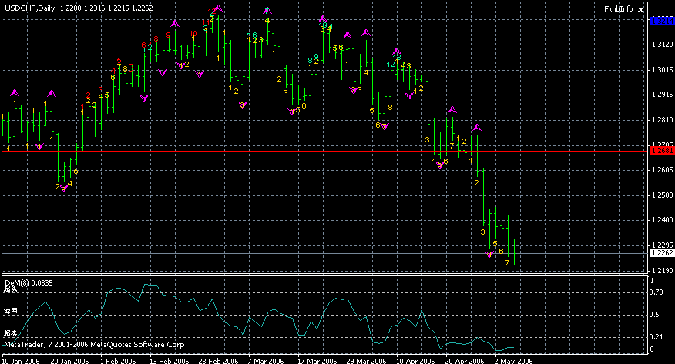Screen dimensions: 675x364
Task: Click the 2 May 2006 date label
Action: click(x=514, y=359)
